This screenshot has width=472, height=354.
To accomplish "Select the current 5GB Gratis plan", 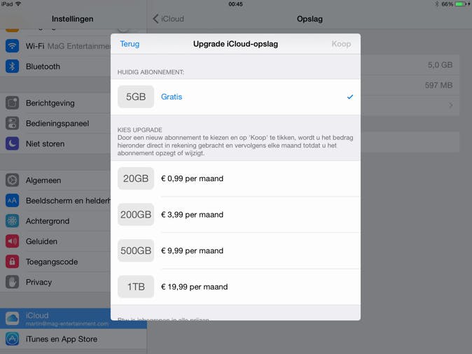I will [x=235, y=97].
